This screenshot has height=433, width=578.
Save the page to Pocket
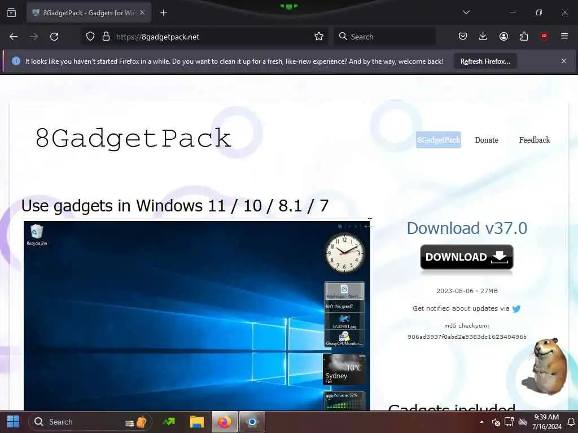(463, 36)
